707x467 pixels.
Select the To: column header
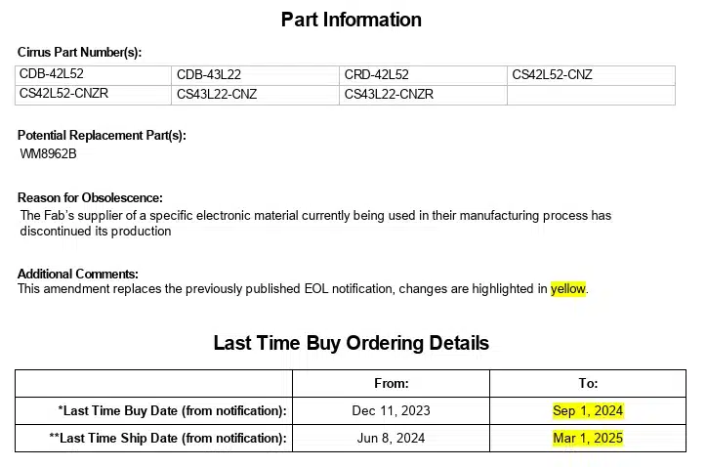pos(588,384)
